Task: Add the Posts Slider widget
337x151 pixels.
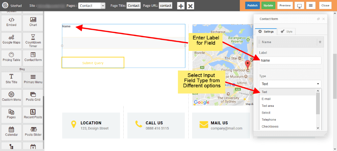Action: (33, 132)
